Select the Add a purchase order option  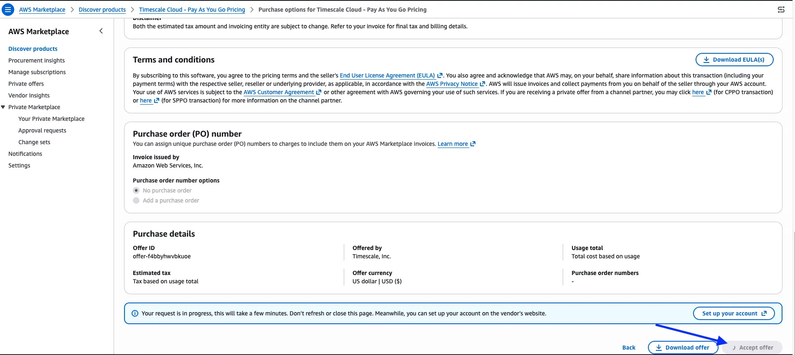click(x=136, y=200)
